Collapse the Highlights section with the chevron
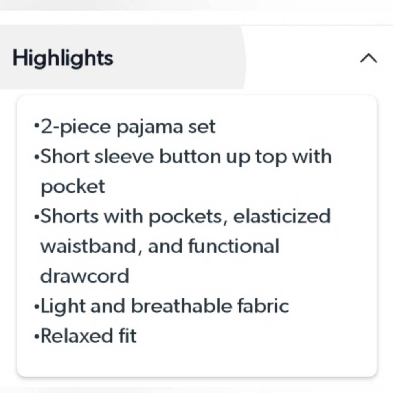This screenshot has height=393, width=393. [369, 58]
